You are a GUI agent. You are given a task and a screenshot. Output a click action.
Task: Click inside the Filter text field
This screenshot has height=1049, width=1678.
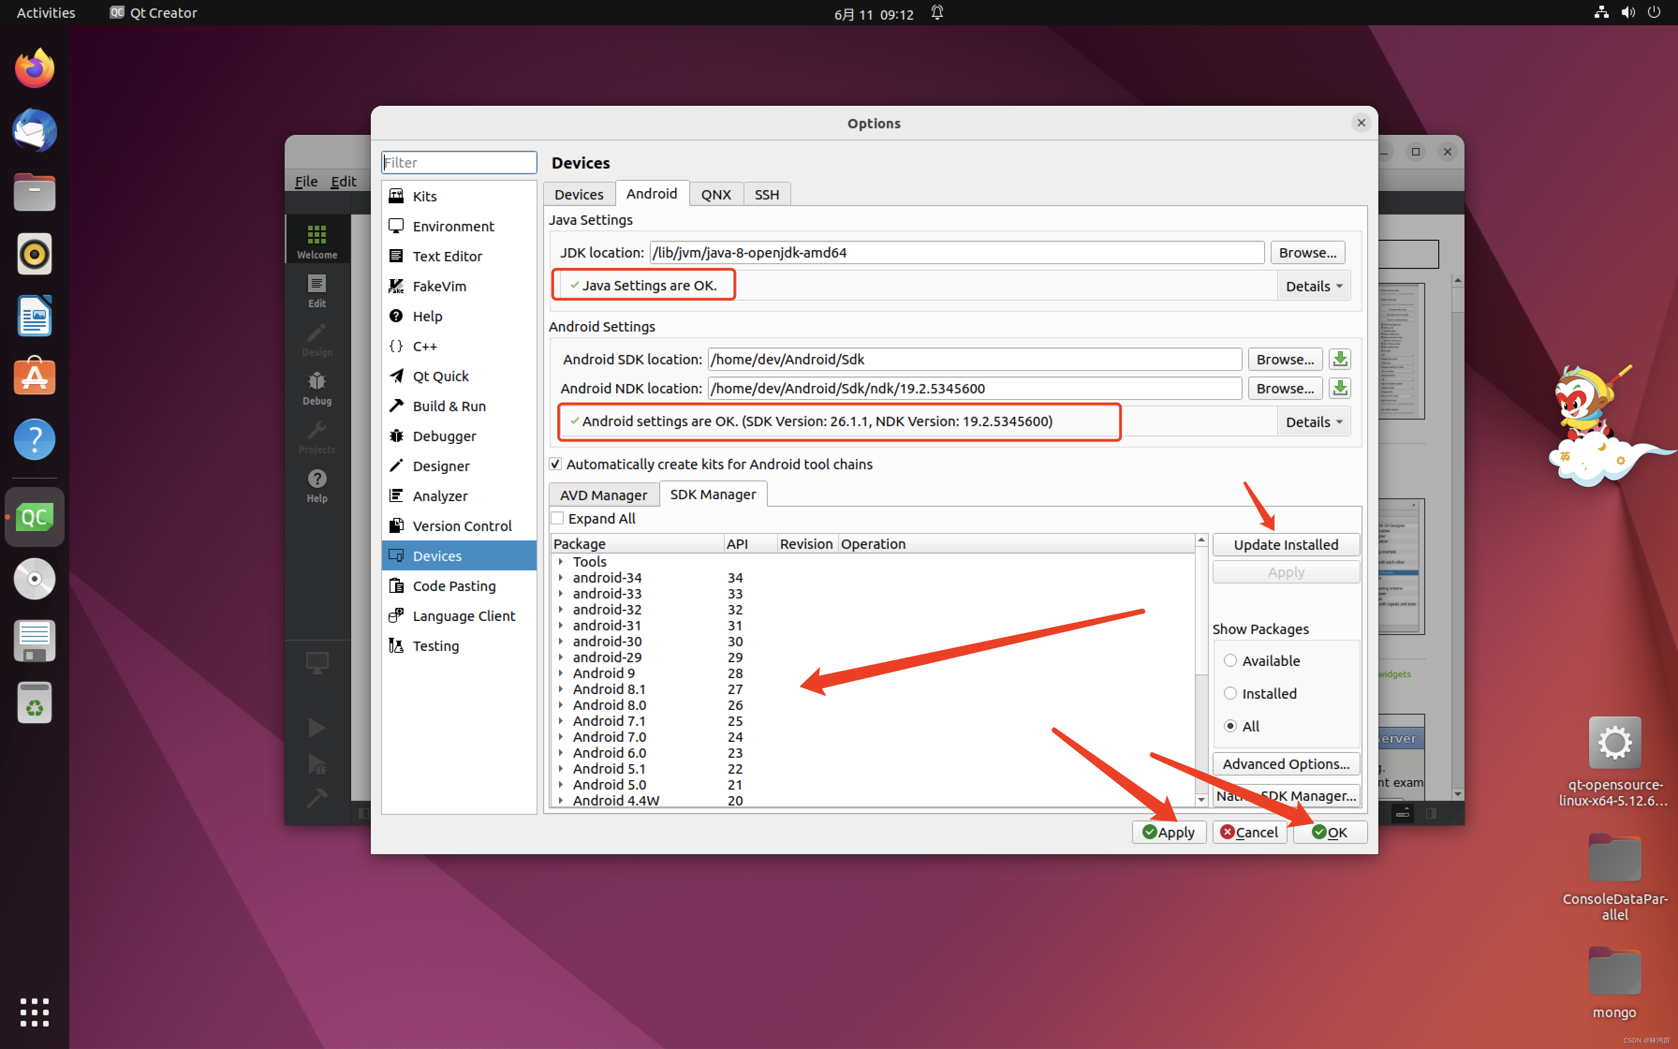click(x=458, y=163)
